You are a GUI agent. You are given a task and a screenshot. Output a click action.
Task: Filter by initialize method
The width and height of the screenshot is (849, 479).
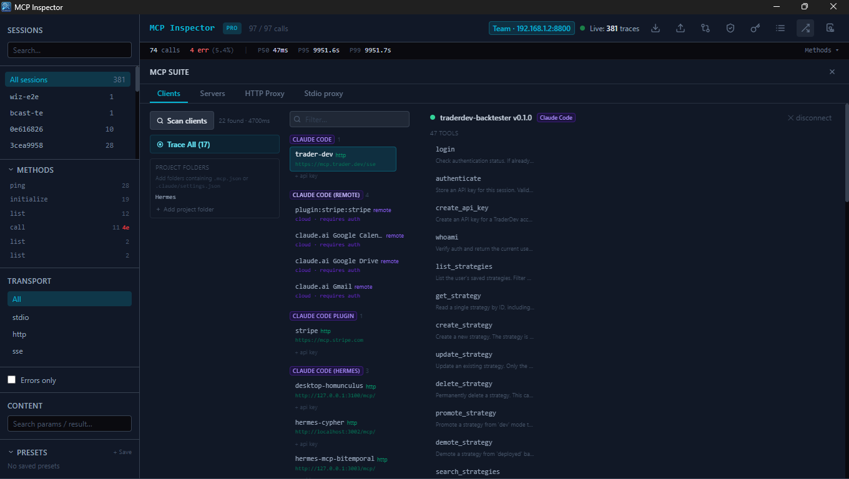[x=69, y=199]
